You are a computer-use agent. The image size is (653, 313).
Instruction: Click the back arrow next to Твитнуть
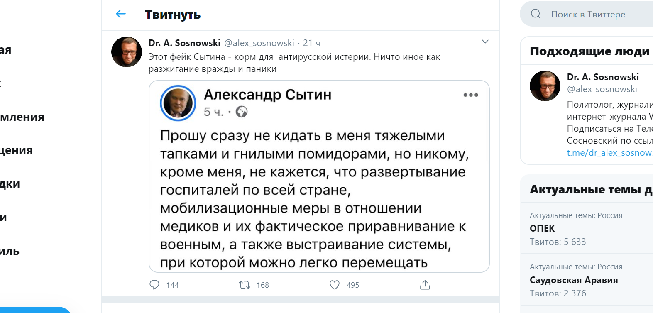pyautogui.click(x=121, y=14)
